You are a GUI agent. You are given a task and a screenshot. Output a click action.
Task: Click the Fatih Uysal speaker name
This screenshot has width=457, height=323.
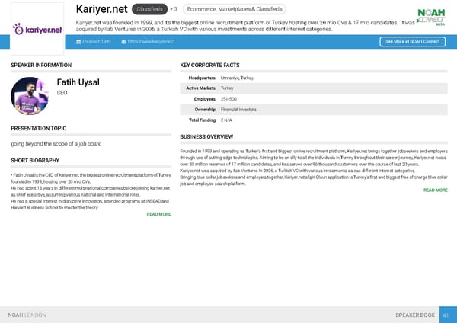(x=78, y=82)
